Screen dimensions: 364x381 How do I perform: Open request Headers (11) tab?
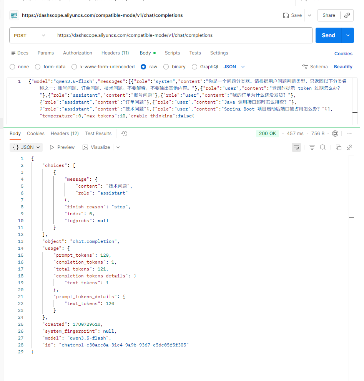tap(115, 53)
